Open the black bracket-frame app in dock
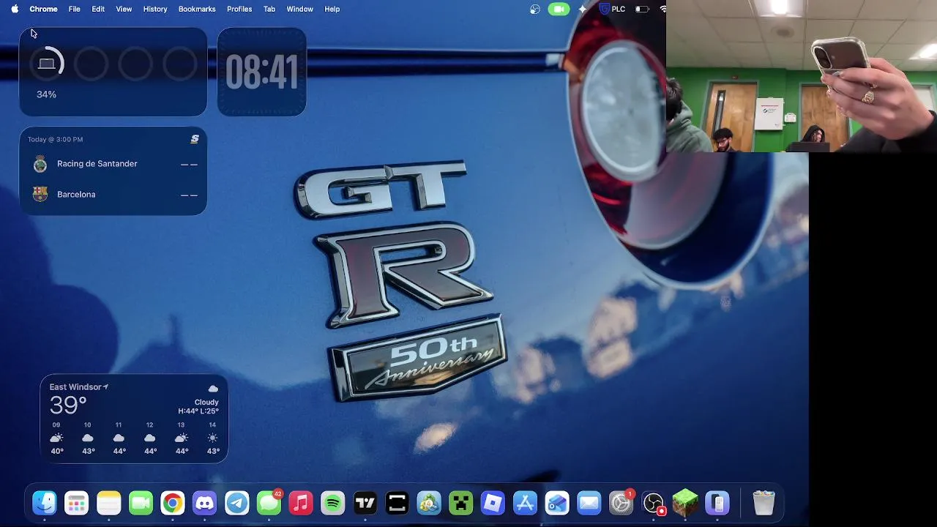 (x=397, y=503)
